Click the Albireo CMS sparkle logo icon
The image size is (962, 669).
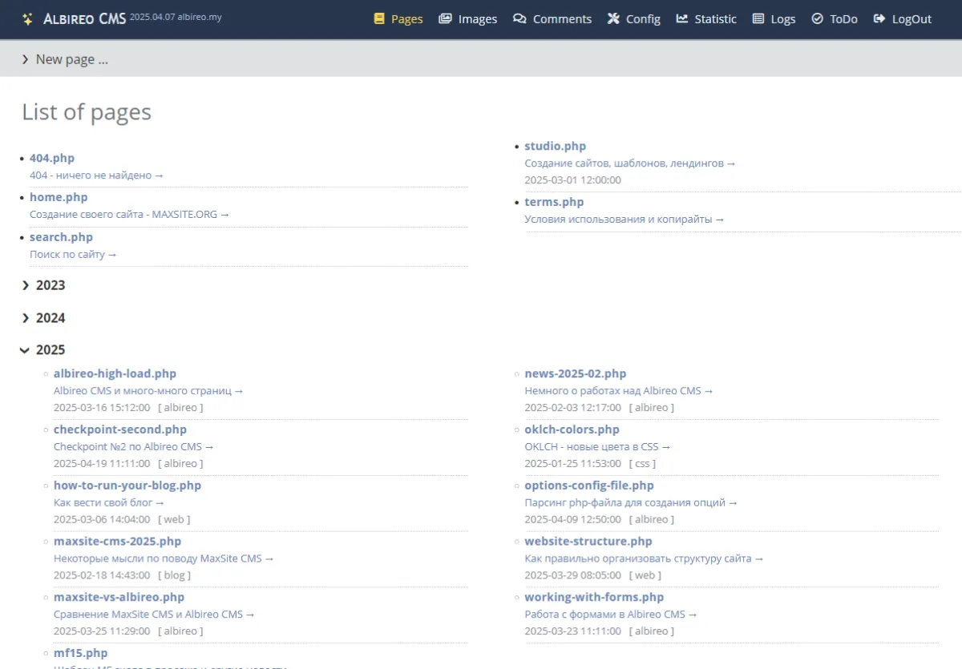pos(26,18)
